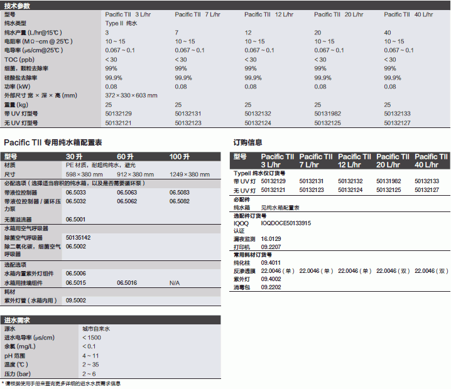Viewport: 451px width, 389px height.
Task: Select part number 06.5033
Action: pos(76,192)
